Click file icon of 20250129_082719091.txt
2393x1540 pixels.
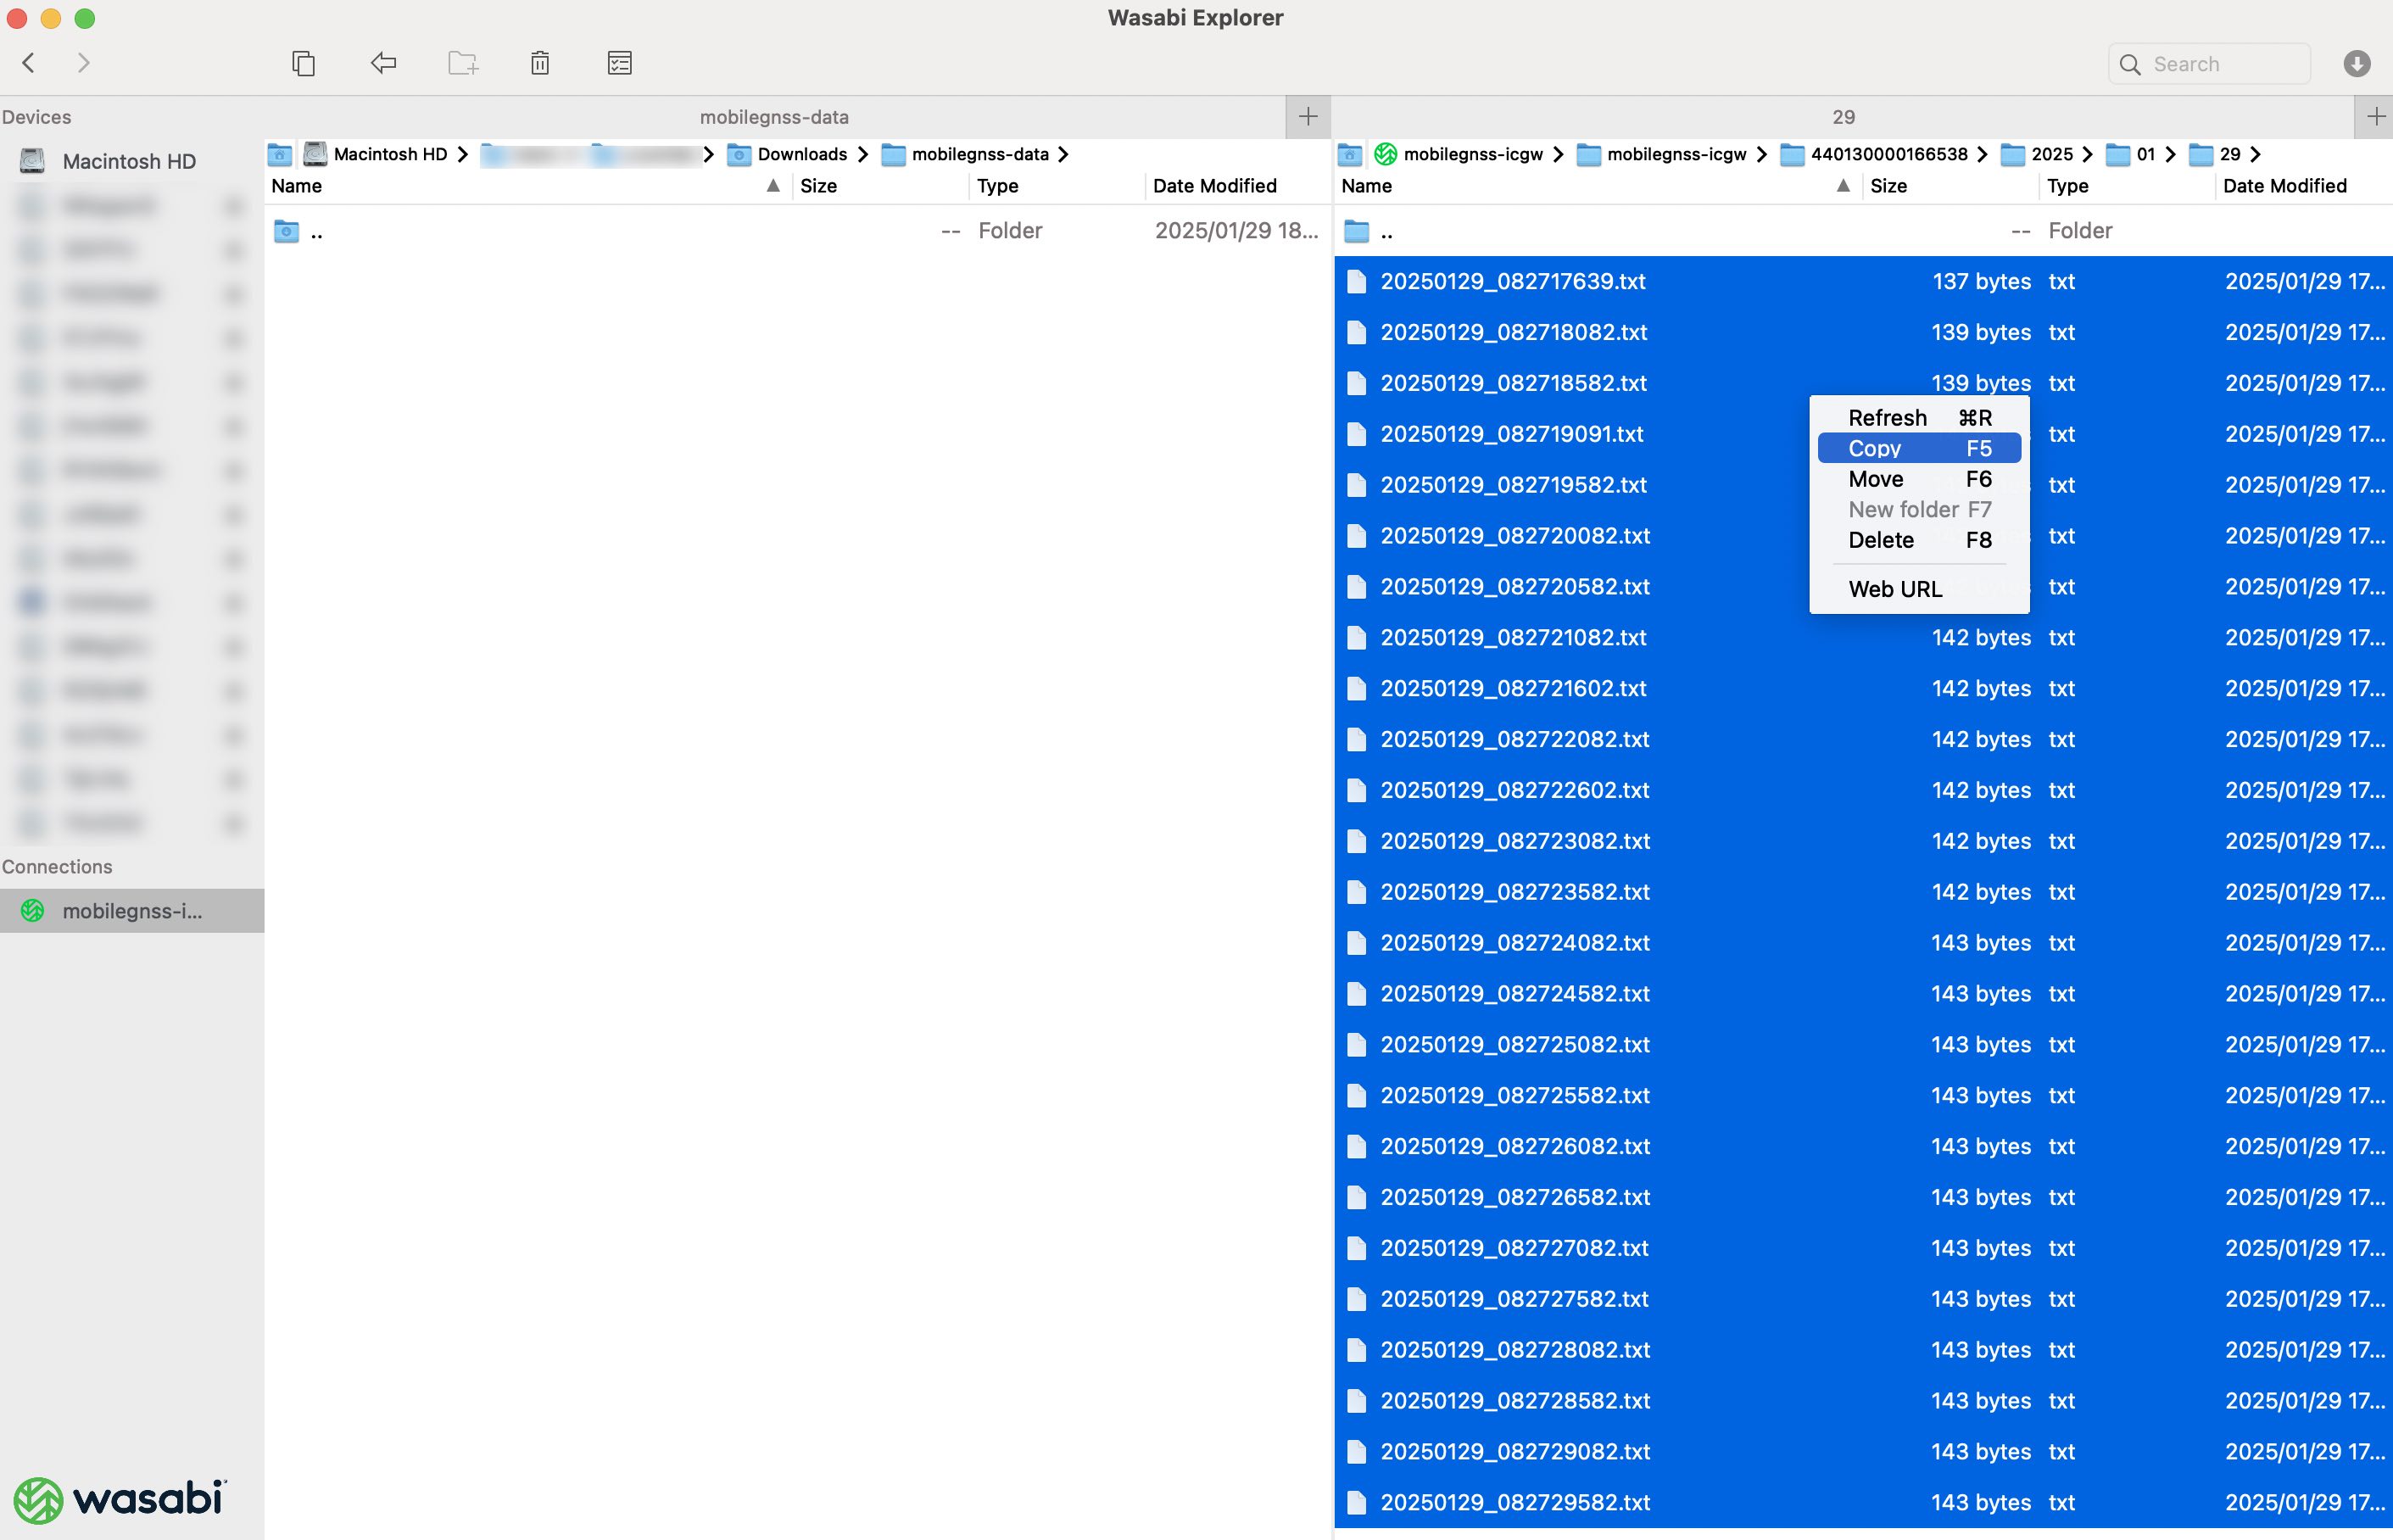pyautogui.click(x=1356, y=434)
